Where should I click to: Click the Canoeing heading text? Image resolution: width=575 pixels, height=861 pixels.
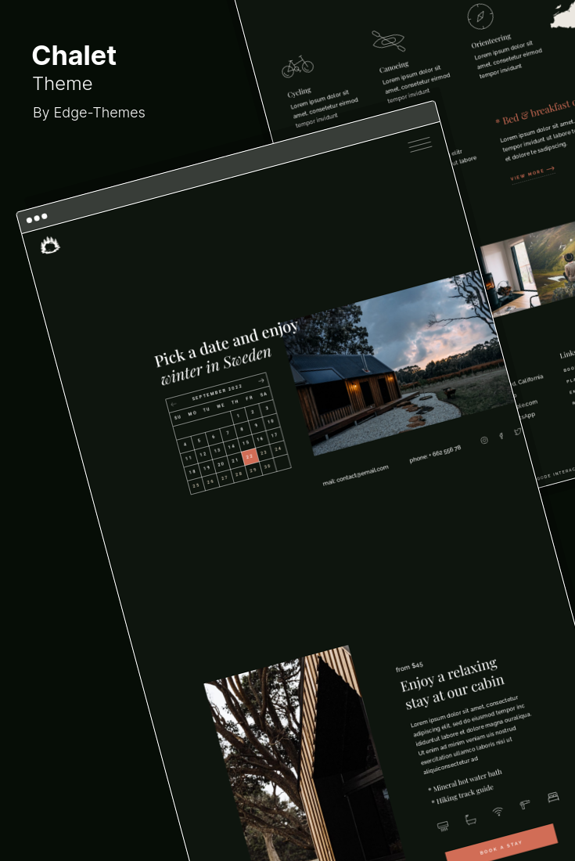click(394, 67)
